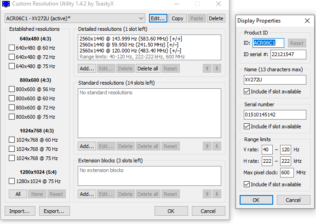Click Reset under Established resolutions
Screen dimensions: 316x224
point(57,194)
